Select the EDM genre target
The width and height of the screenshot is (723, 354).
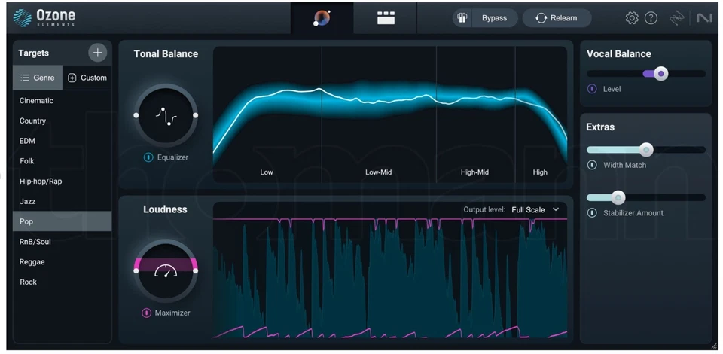point(63,141)
